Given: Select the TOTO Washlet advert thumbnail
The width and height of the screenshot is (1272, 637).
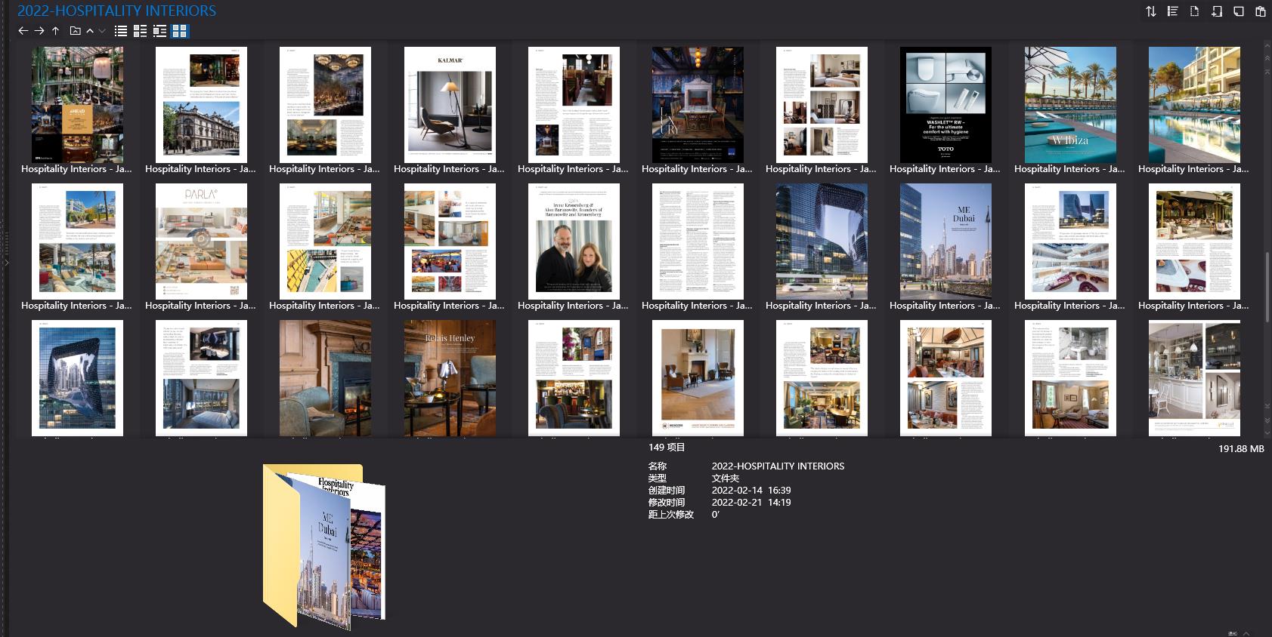Looking at the screenshot, I should (x=945, y=104).
